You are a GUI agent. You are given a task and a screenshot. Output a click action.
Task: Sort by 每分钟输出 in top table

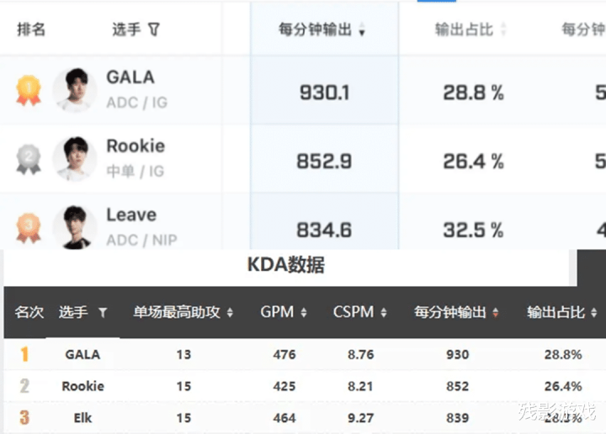362,29
